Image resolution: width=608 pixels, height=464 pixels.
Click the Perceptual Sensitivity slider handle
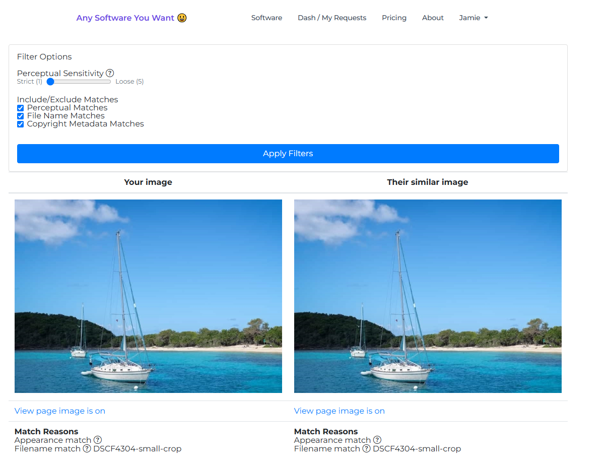tap(50, 81)
